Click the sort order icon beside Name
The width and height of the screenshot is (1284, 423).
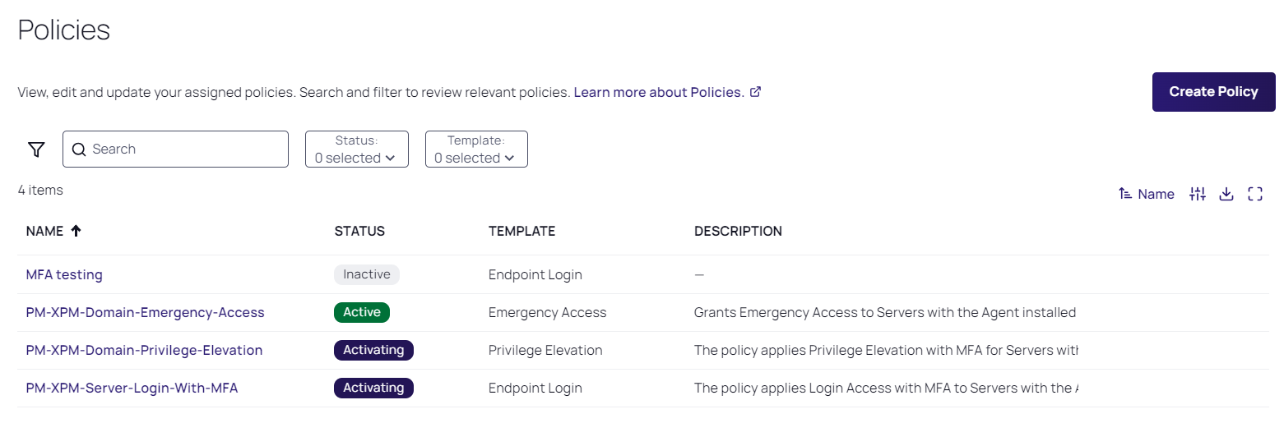(1125, 194)
